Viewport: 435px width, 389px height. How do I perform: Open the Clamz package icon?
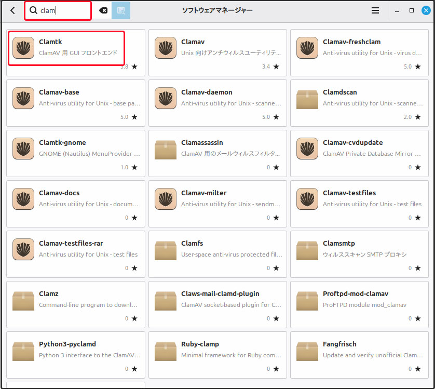[x=23, y=300]
